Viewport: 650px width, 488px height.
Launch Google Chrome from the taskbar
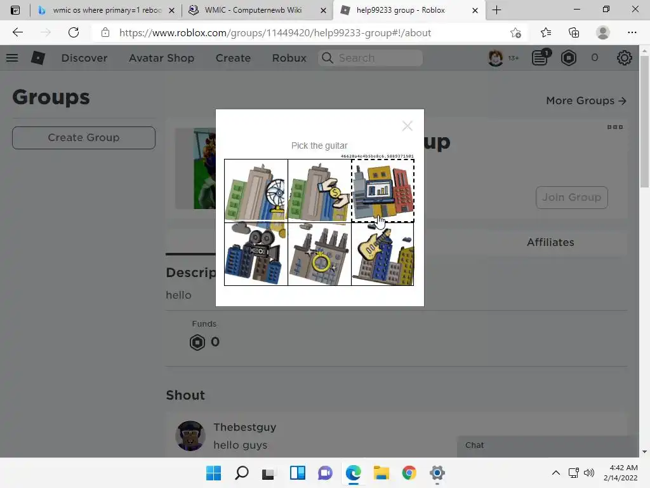pyautogui.click(x=409, y=473)
